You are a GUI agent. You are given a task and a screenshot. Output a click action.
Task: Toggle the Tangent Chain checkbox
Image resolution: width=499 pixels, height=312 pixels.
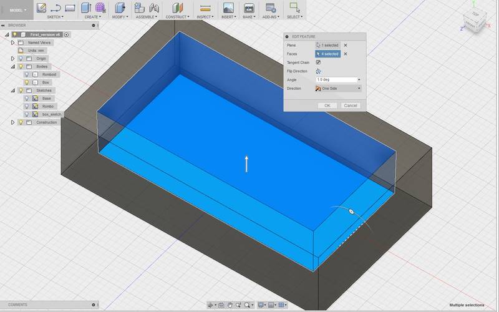coord(318,62)
